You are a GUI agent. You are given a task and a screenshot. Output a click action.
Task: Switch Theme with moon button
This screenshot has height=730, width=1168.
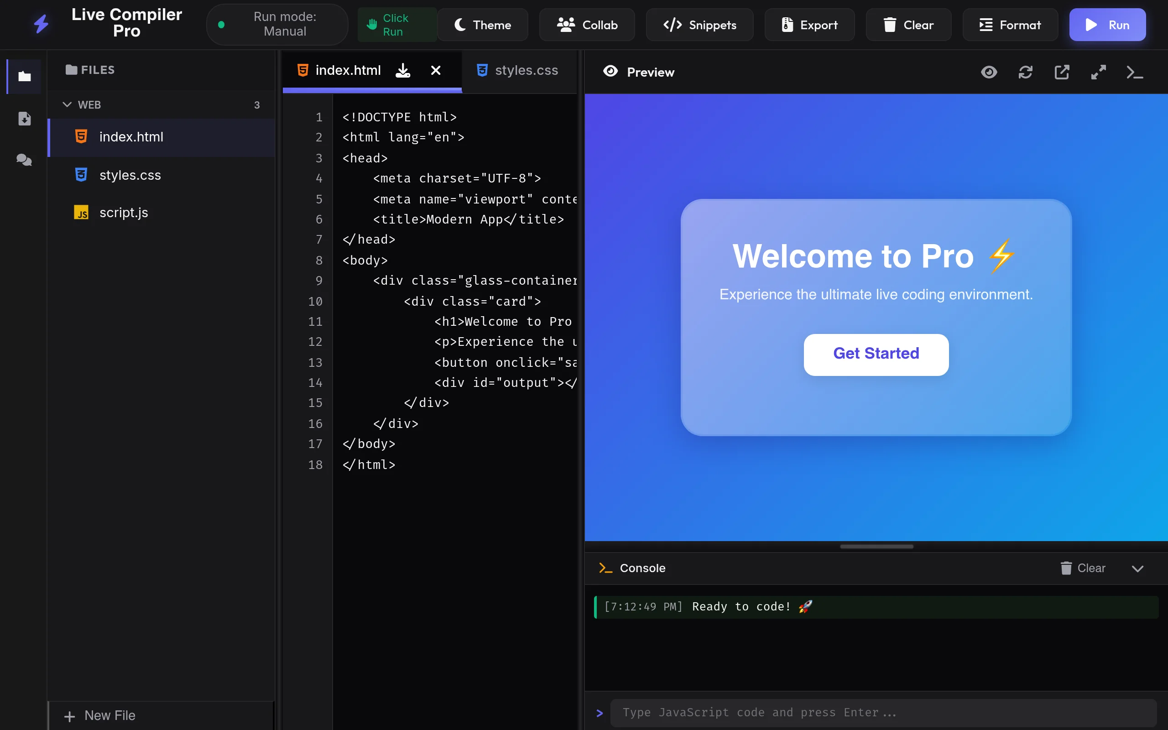coord(483,25)
